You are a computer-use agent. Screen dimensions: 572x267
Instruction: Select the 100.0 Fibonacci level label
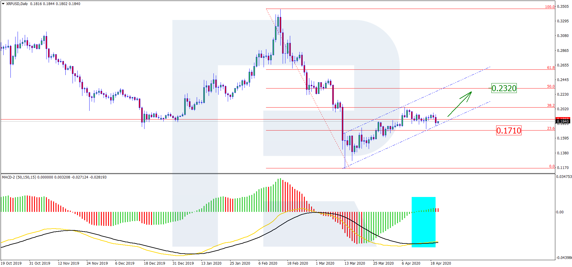550,7
